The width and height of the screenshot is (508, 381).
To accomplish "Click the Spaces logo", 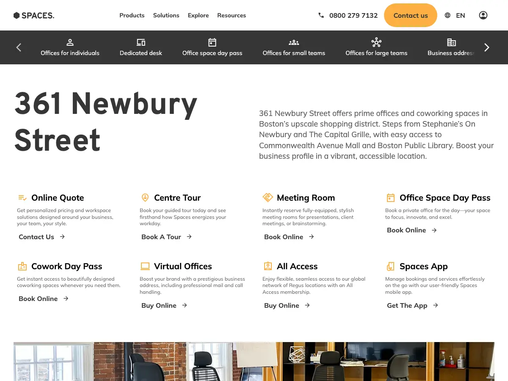I will [34, 16].
